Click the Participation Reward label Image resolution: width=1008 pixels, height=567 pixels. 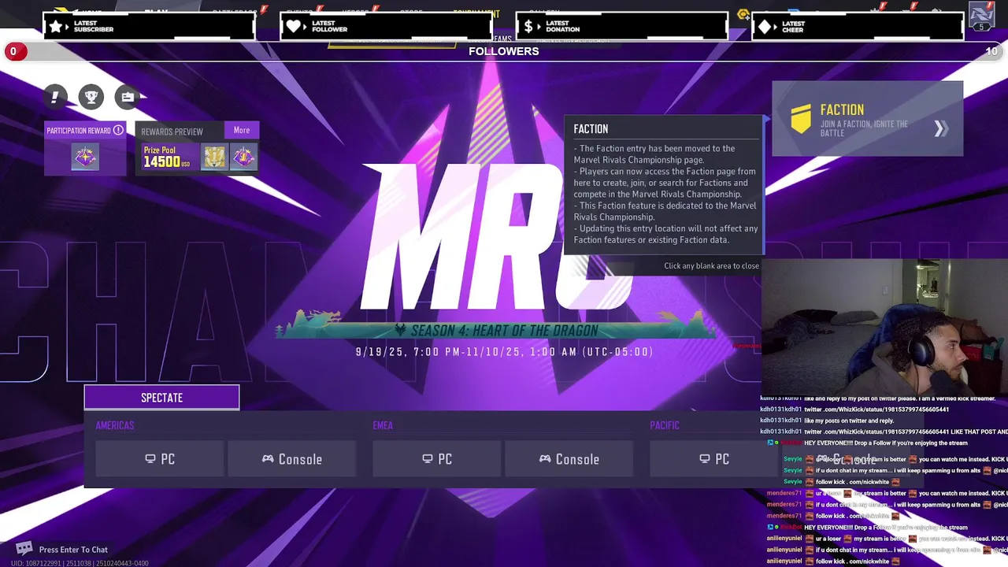(79, 131)
